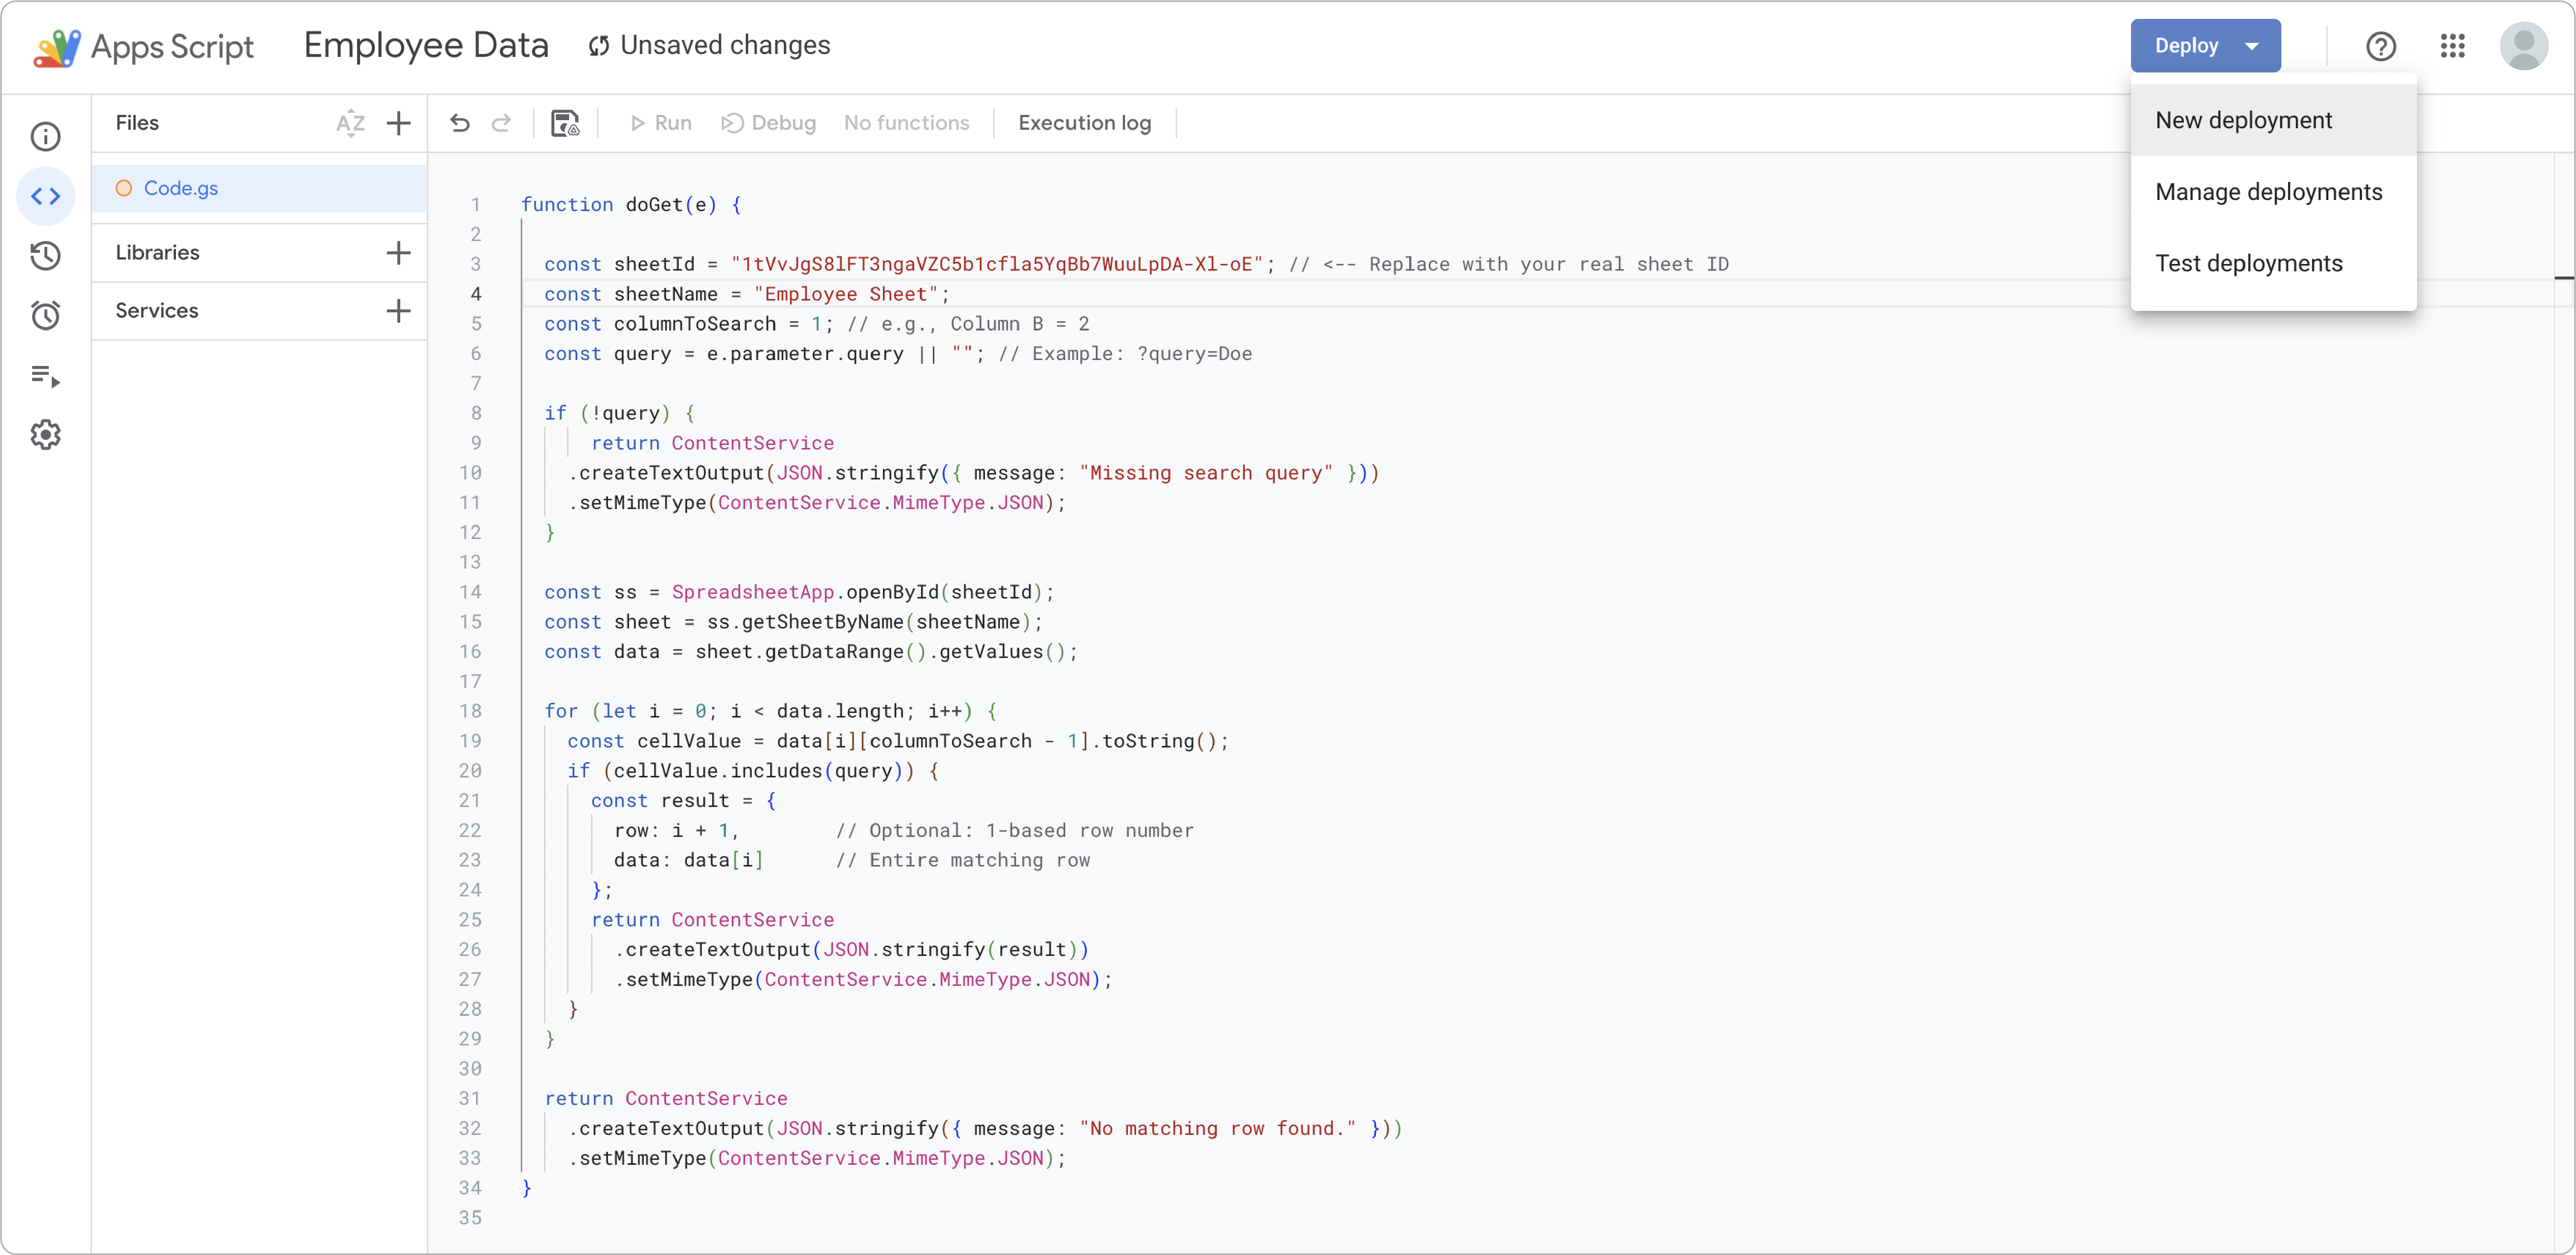This screenshot has width=2576, height=1255.
Task: Add a new file with plus icon
Action: tap(398, 123)
